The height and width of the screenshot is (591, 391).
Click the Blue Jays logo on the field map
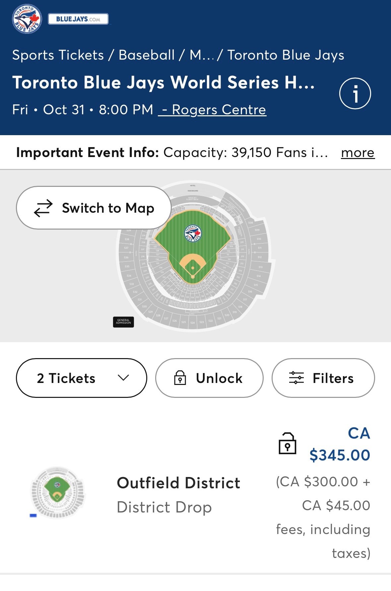click(x=193, y=233)
